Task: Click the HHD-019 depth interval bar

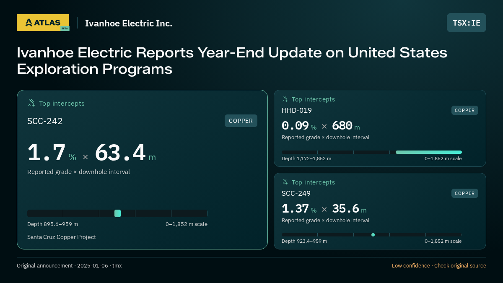Action: 429,152
